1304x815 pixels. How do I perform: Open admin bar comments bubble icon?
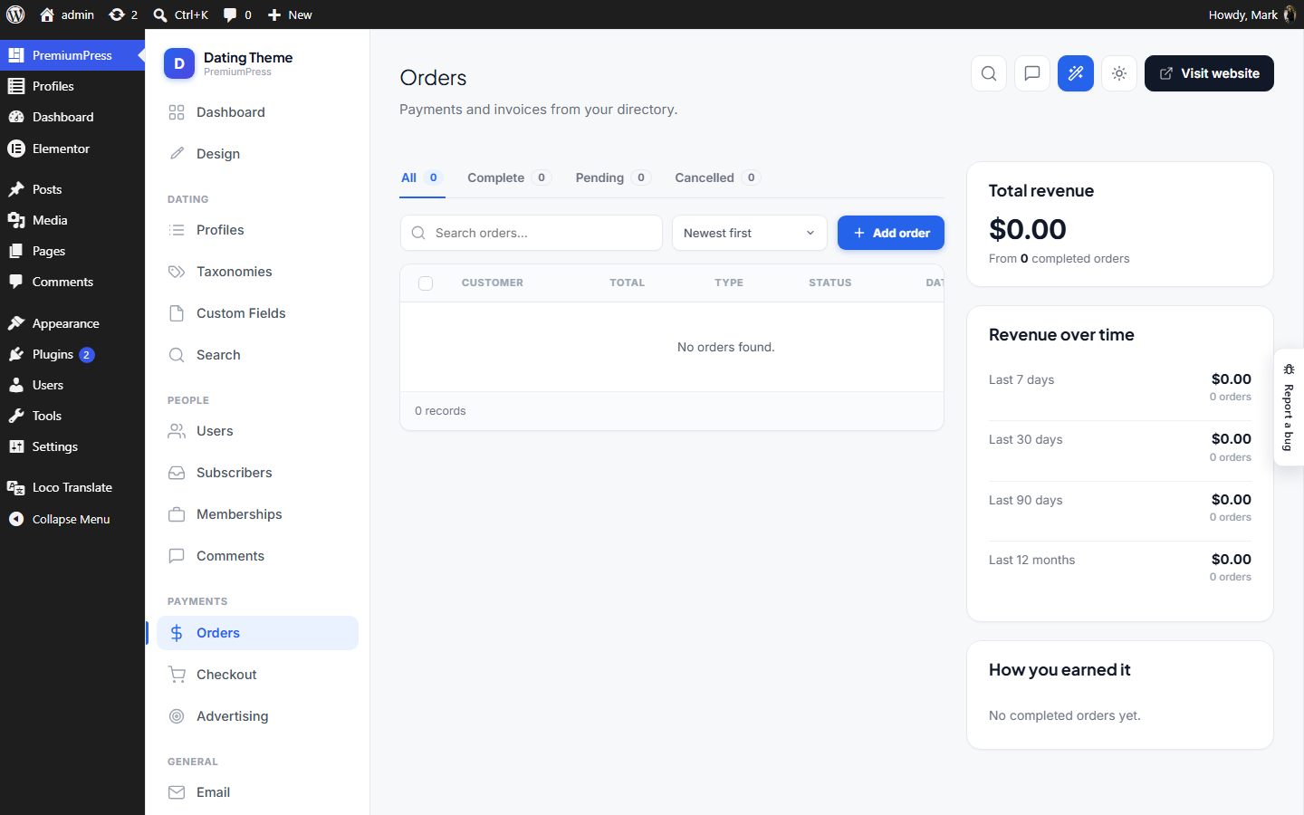click(237, 14)
